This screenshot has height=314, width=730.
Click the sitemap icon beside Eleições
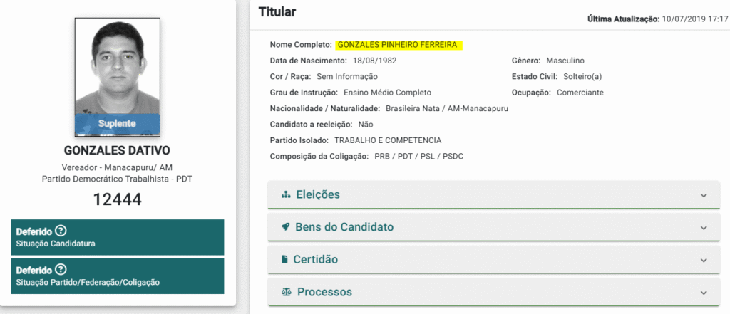click(x=286, y=195)
